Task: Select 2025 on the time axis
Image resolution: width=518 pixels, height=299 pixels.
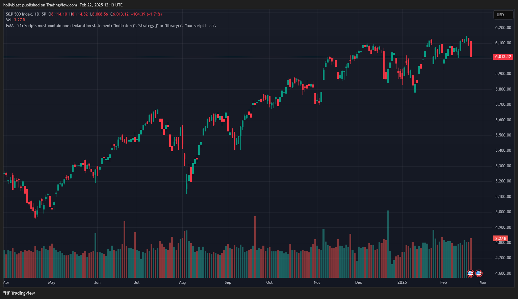Action: click(x=402, y=282)
